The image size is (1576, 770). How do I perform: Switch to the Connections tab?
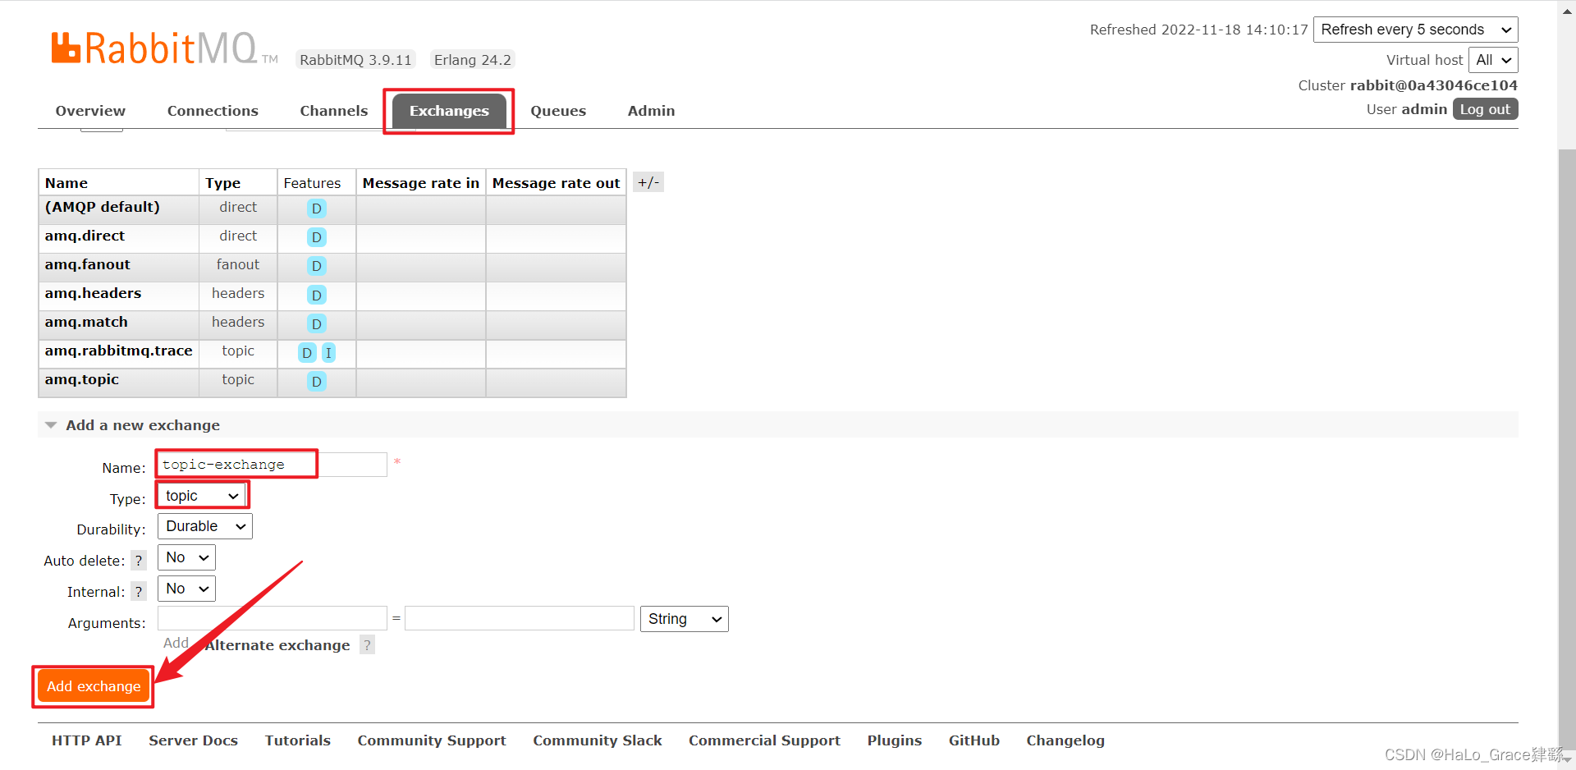coord(213,111)
